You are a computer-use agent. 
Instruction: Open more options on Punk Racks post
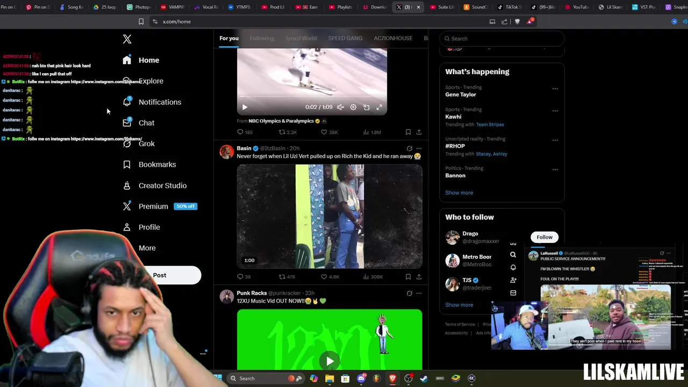[x=419, y=293]
